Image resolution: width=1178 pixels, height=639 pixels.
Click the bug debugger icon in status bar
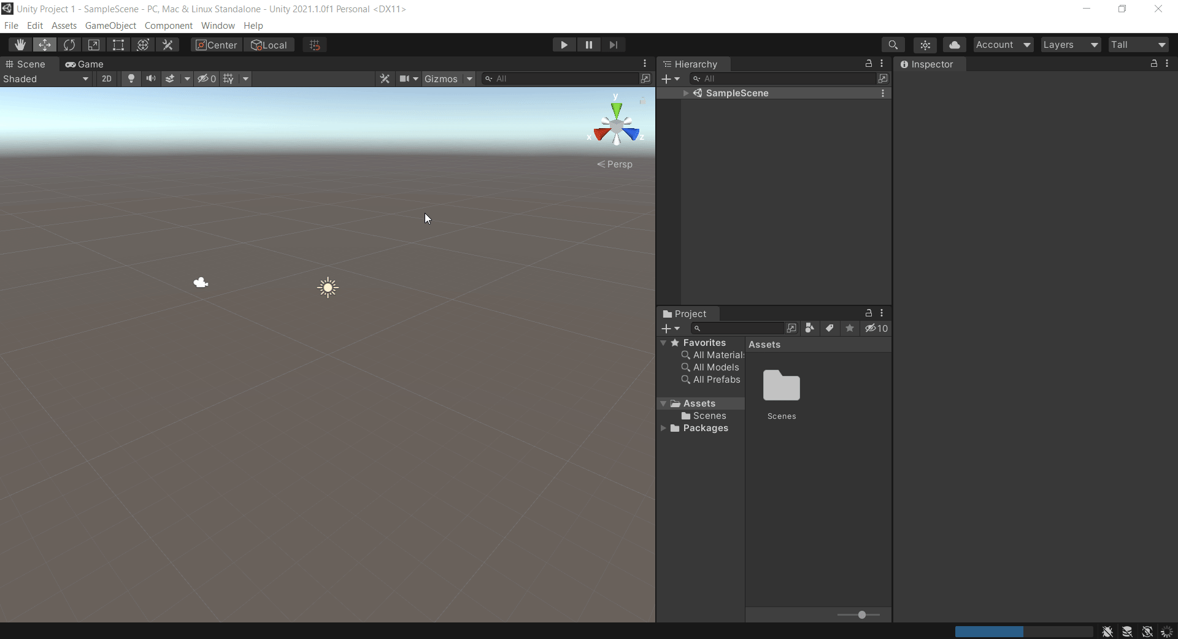(1107, 631)
